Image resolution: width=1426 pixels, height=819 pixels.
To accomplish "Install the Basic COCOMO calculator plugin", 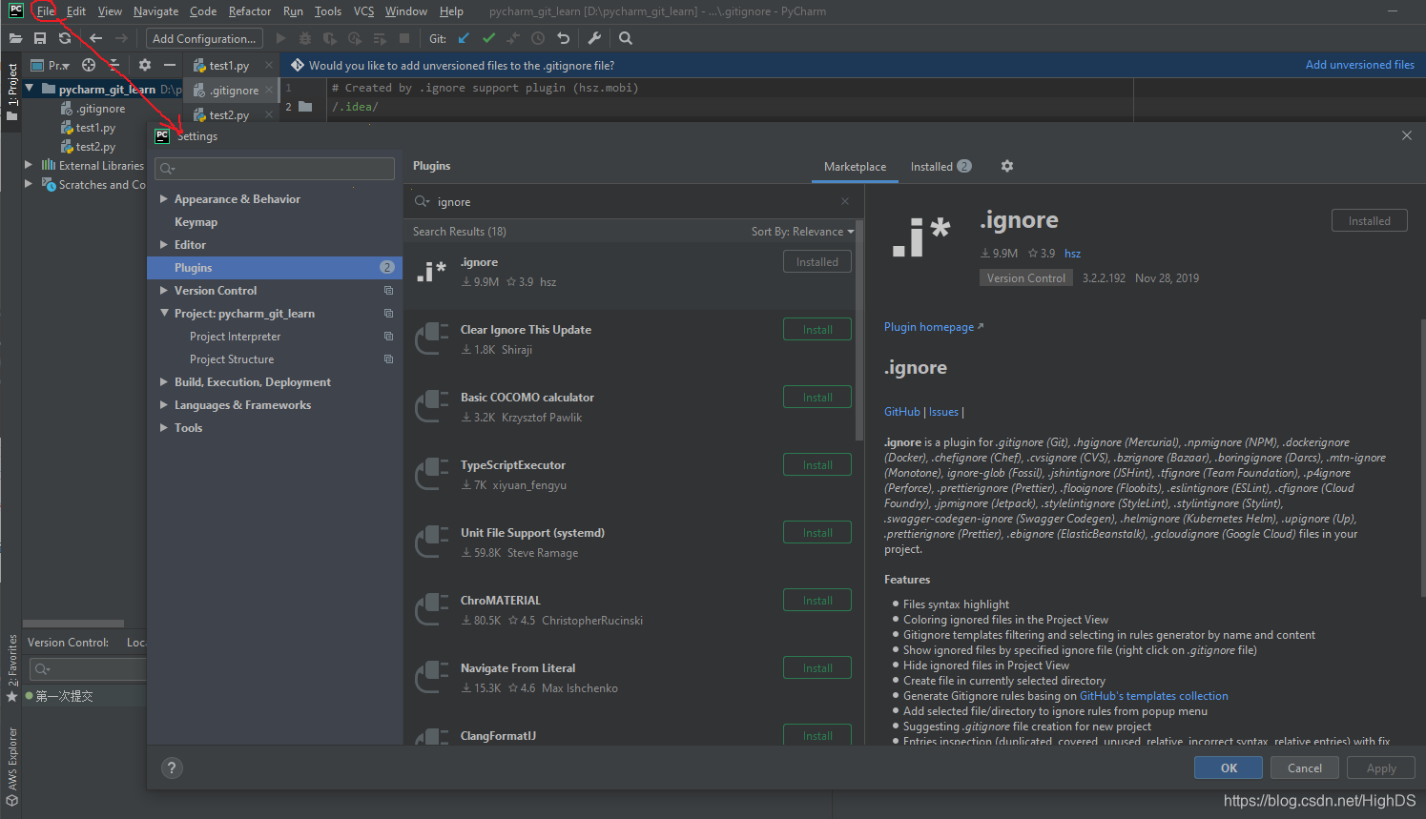I will point(817,398).
